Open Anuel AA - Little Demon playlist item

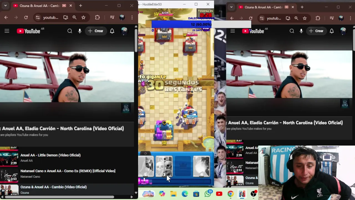coord(50,155)
